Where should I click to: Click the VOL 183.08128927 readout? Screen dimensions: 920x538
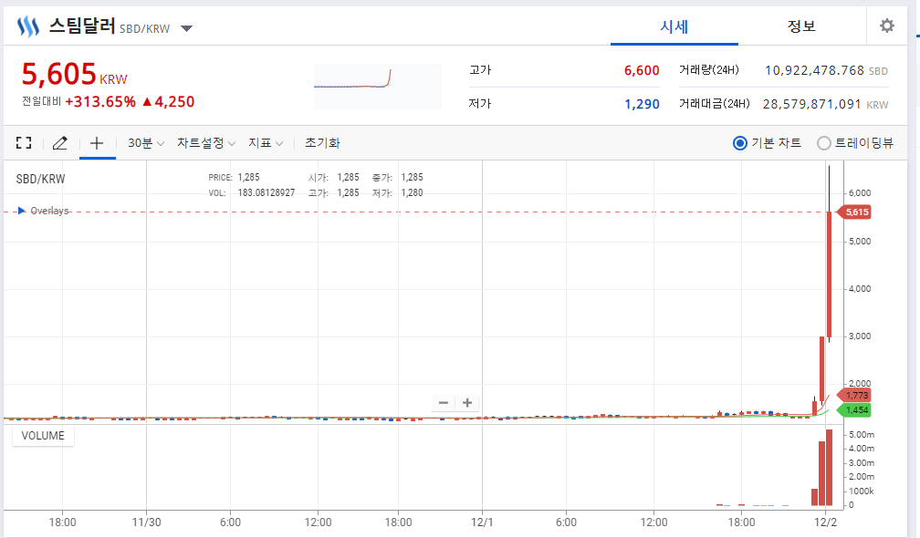tap(252, 192)
